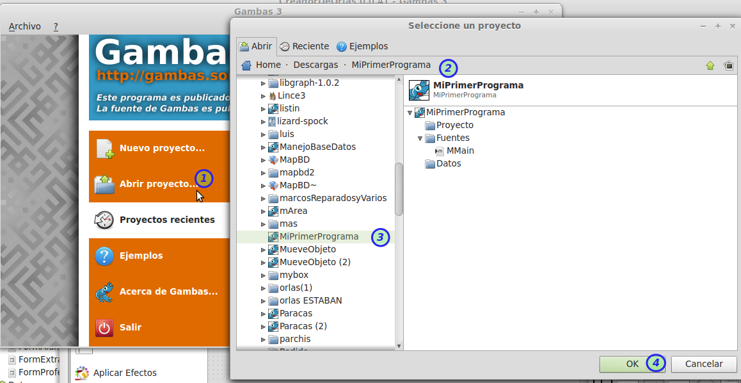Screen dimensions: 741x383
Task: Click the green parent-directory arrow icon
Action: [710, 65]
